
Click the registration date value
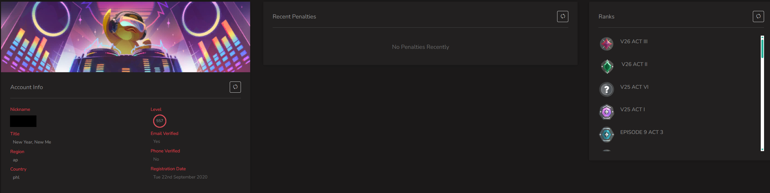pyautogui.click(x=180, y=177)
